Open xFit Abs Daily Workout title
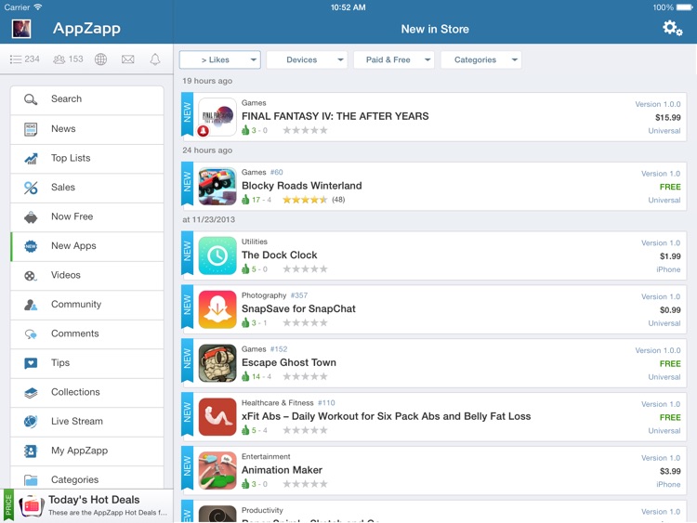The image size is (697, 523). (386, 416)
